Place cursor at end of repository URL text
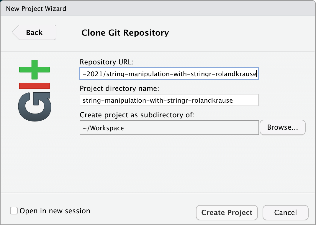 (x=257, y=74)
